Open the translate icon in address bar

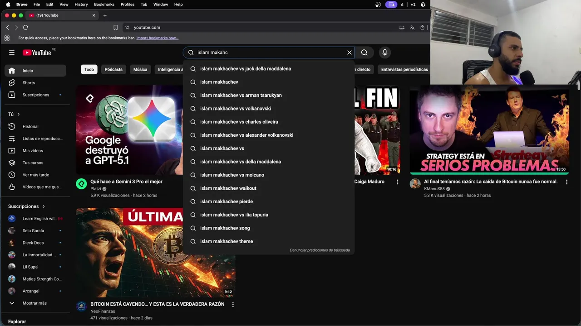tap(412, 28)
